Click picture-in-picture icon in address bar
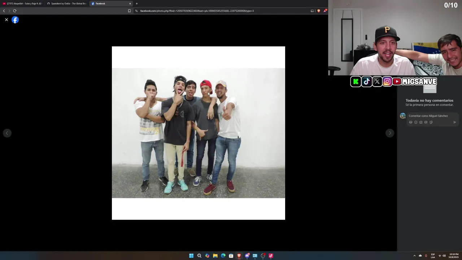The height and width of the screenshot is (260, 462). [x=312, y=11]
